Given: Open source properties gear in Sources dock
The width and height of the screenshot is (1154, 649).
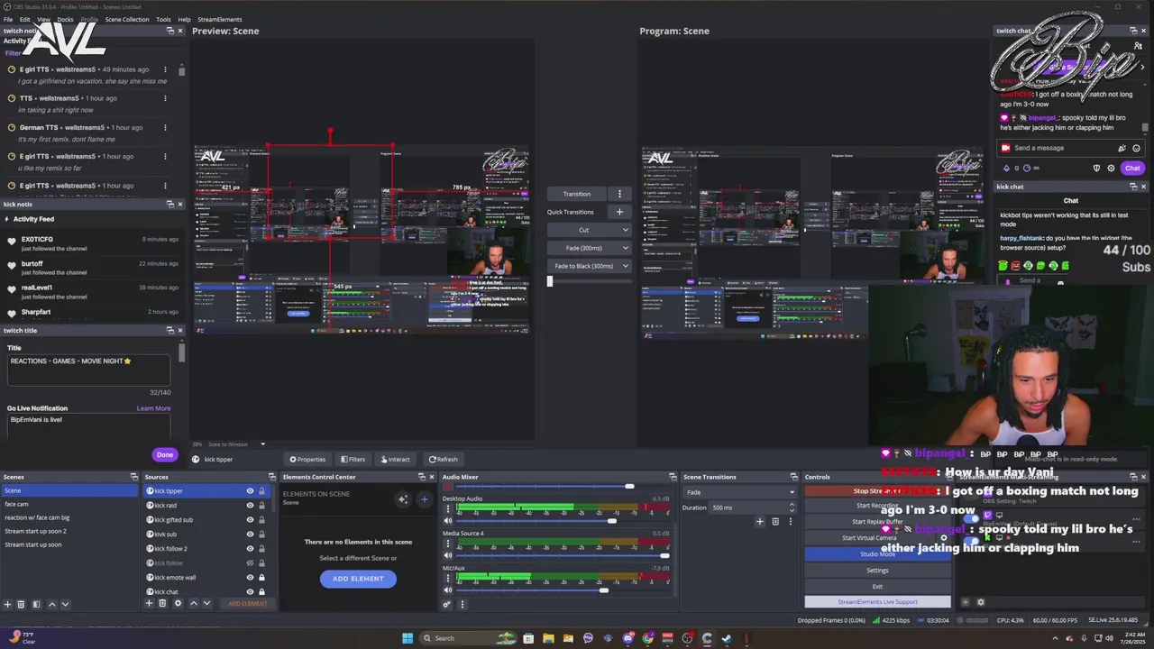Looking at the screenshot, I should [178, 603].
